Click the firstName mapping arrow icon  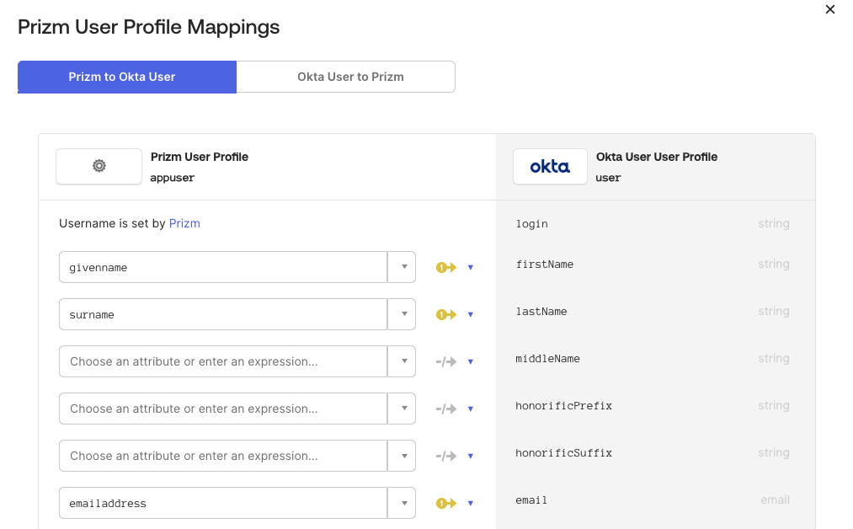(446, 268)
